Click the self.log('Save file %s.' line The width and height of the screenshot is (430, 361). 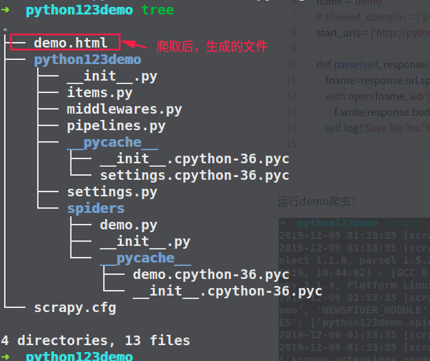point(377,128)
